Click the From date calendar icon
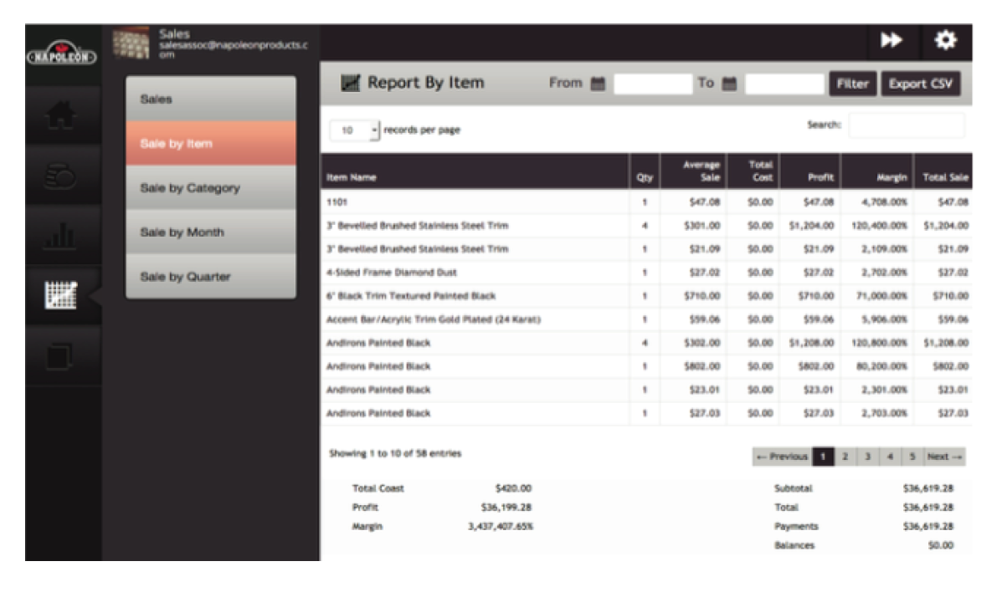1002x592 pixels. click(x=598, y=84)
